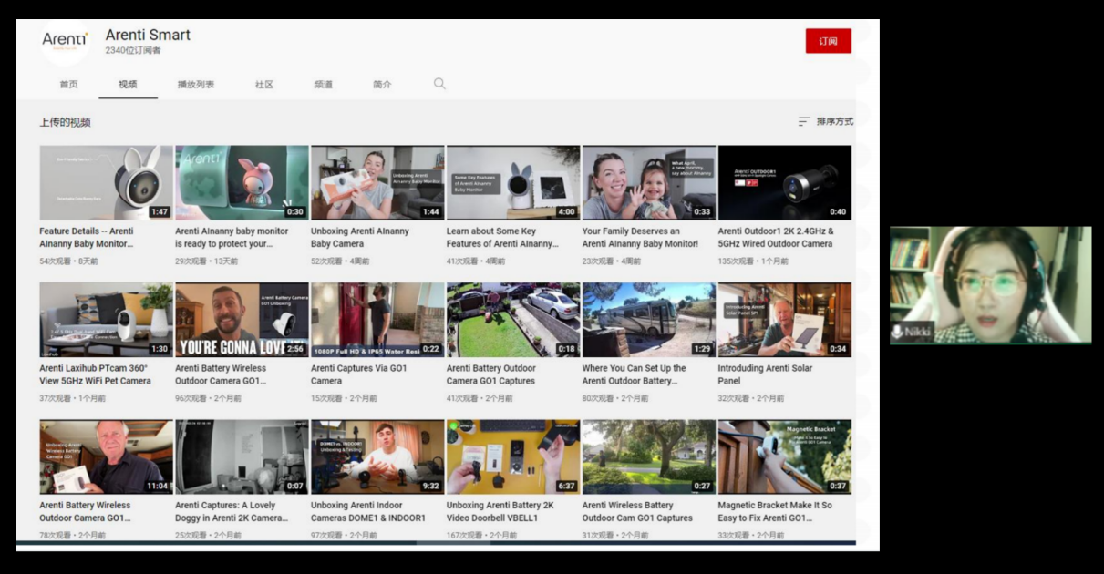Viewport: 1104px width, 574px height.
Task: Click title Feature Details -- Arenti AInanny Baby Monitor
Action: click(x=87, y=237)
